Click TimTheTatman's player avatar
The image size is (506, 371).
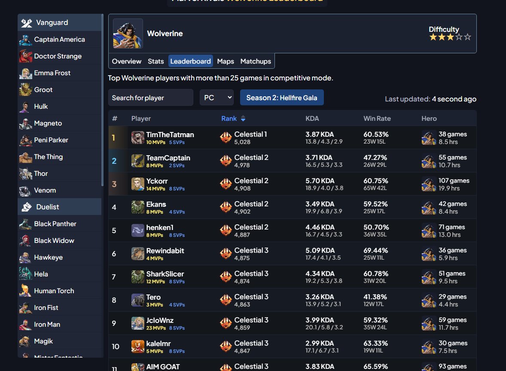[138, 138]
